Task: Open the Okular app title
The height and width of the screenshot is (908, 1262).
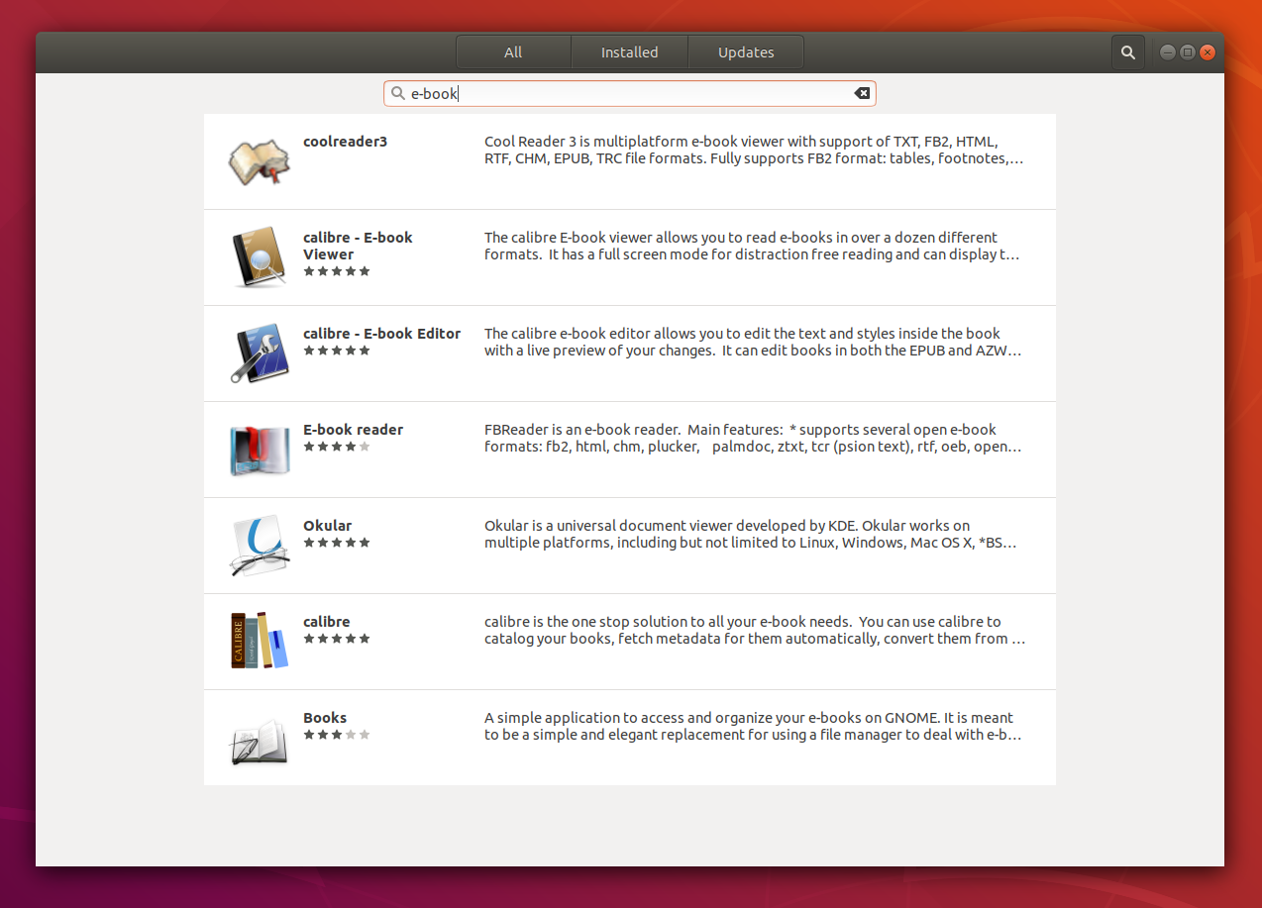Action: click(327, 526)
